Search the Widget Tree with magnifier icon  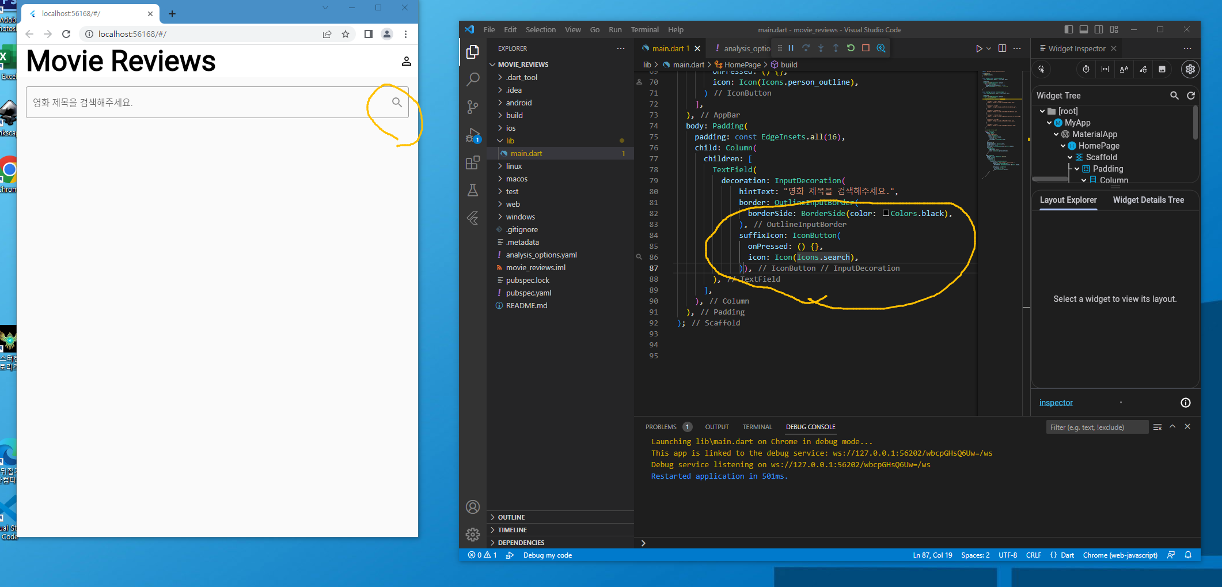[x=1174, y=96]
